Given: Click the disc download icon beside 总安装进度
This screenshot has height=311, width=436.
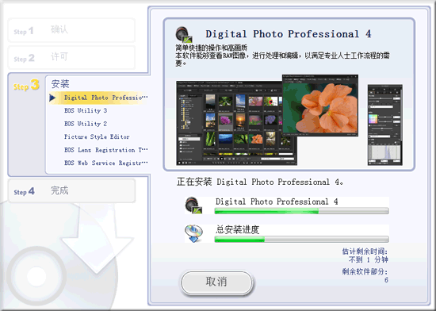Looking at the screenshot, I should coord(193,233).
